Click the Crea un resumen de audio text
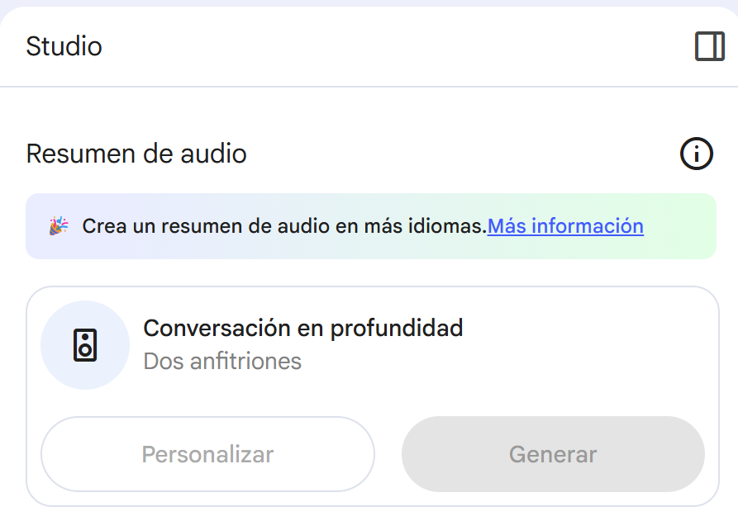The image size is (738, 516). tap(284, 225)
